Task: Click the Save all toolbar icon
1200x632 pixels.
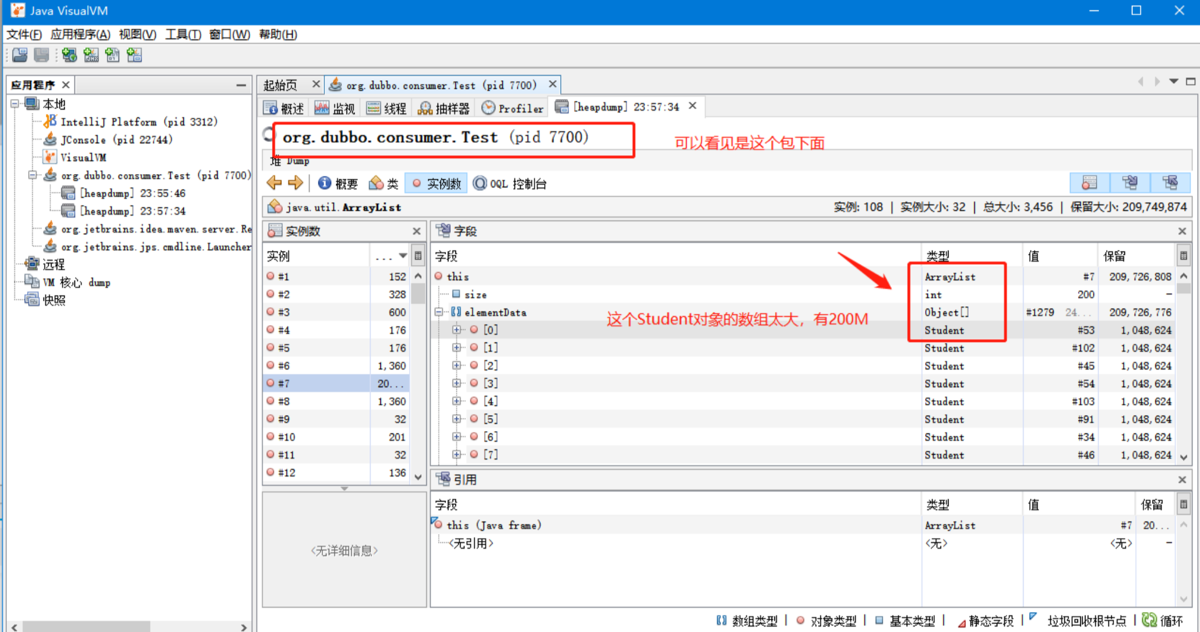Action: [41, 55]
